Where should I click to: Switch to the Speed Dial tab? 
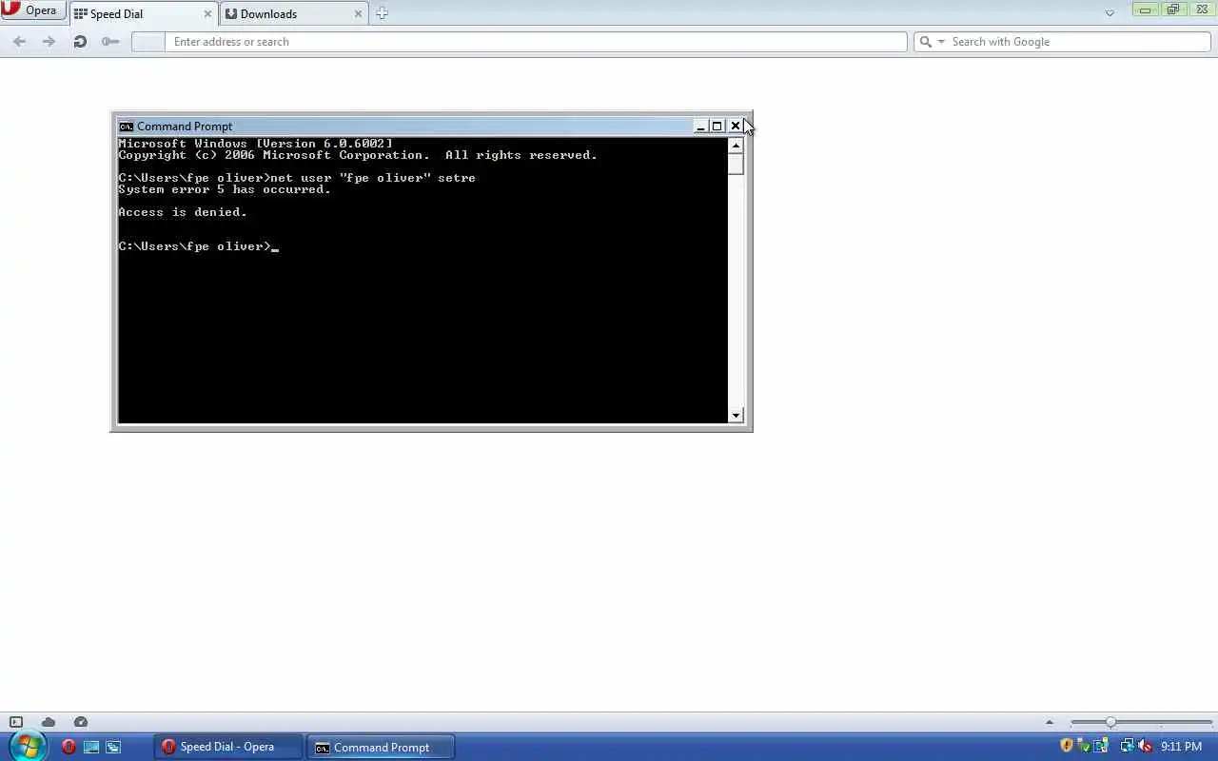(x=143, y=13)
